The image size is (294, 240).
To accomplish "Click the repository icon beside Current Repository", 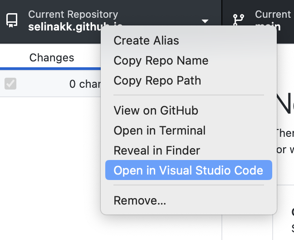I will coord(12,20).
